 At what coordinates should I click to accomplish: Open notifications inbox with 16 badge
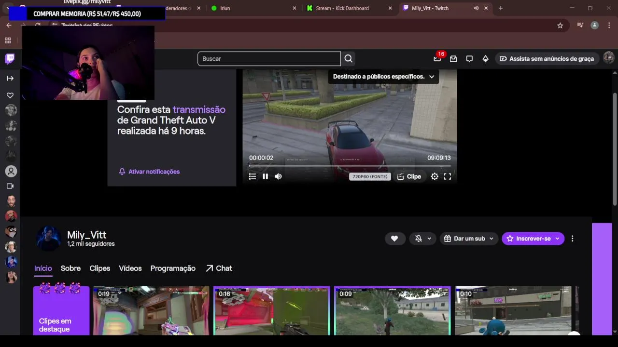(437, 58)
